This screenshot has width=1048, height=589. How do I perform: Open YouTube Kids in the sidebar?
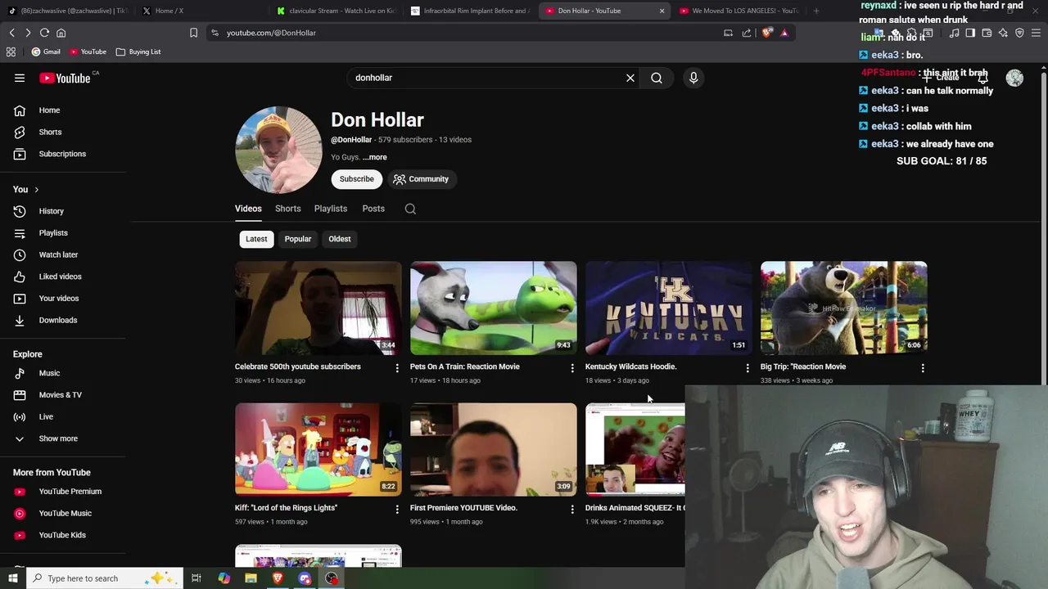click(63, 535)
